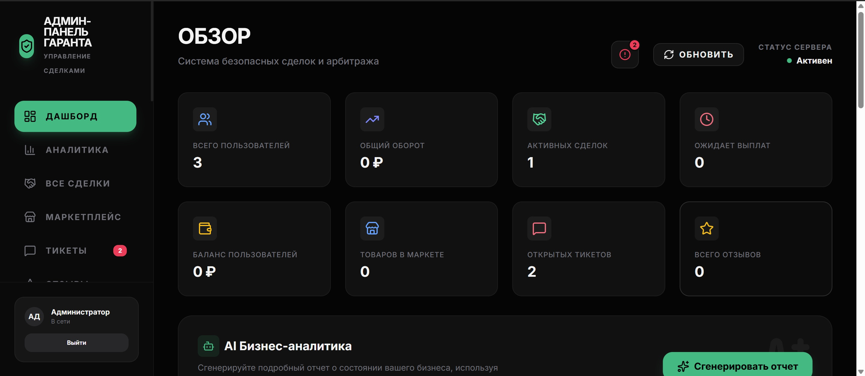The image size is (865, 376).
Task: Click the red alert notification icon
Action: [x=625, y=55]
